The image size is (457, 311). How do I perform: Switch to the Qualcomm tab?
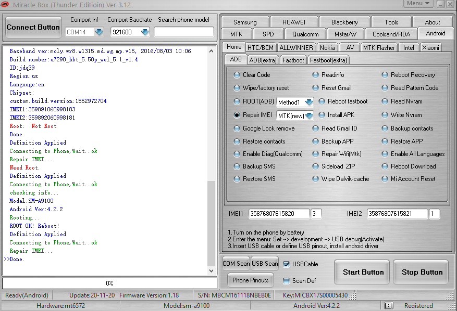click(x=305, y=34)
